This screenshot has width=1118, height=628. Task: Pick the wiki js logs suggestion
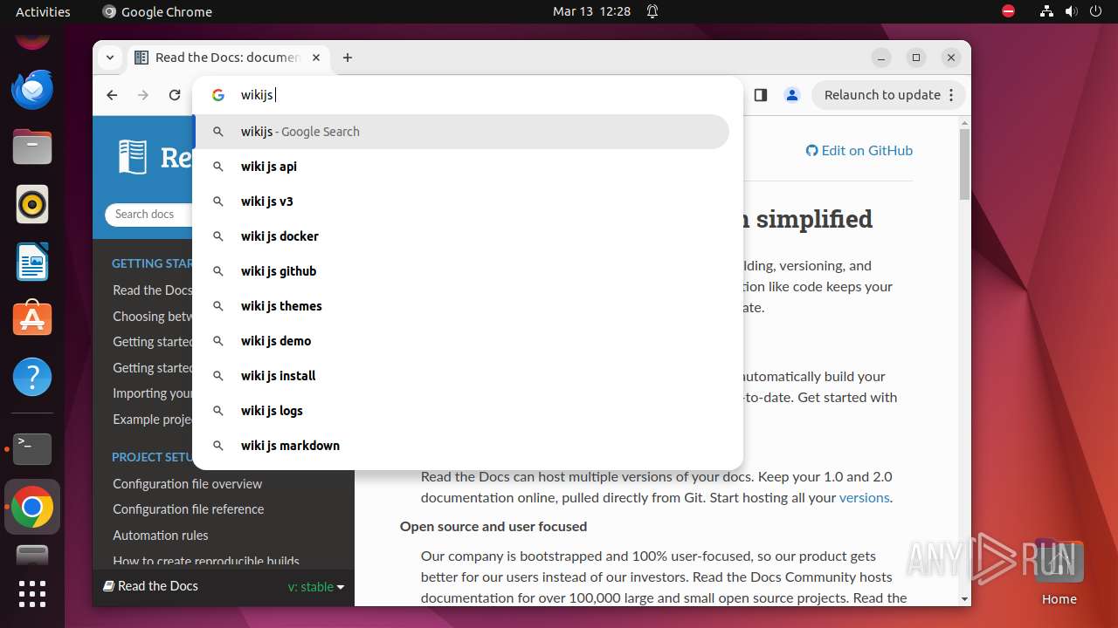[461, 411]
